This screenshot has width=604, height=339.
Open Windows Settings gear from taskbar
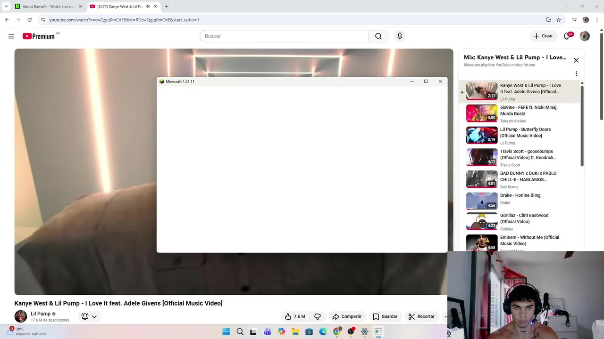coord(364,331)
